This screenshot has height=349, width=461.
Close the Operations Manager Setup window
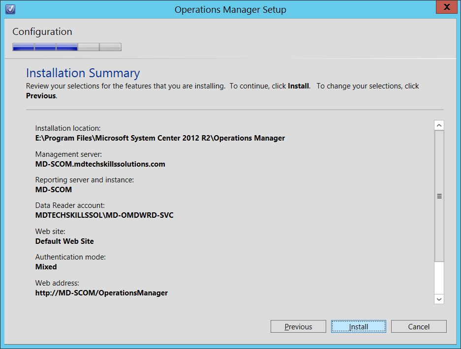(x=447, y=7)
